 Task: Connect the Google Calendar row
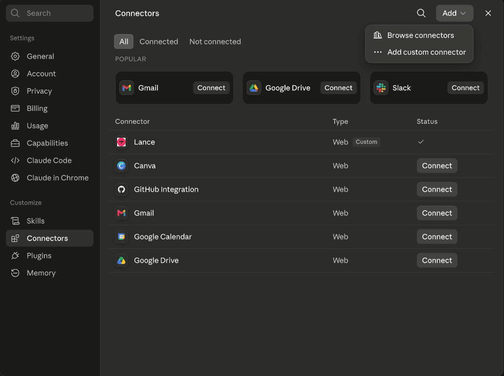(x=437, y=237)
